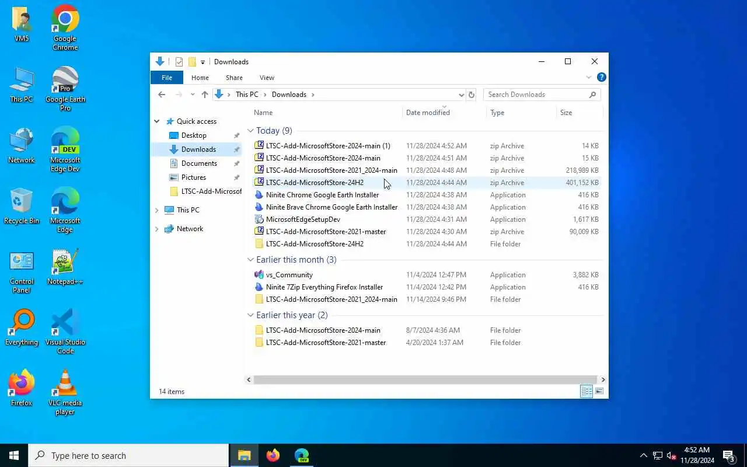Sort by Size column header
The width and height of the screenshot is (747, 467).
(580, 113)
